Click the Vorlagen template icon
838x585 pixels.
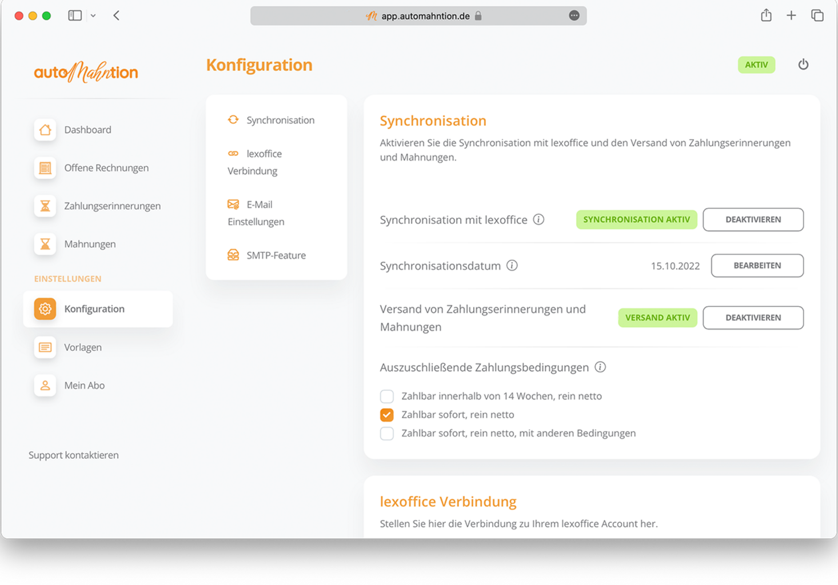tap(45, 347)
